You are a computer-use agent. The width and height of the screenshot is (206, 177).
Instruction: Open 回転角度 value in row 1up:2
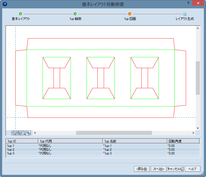[183, 149]
